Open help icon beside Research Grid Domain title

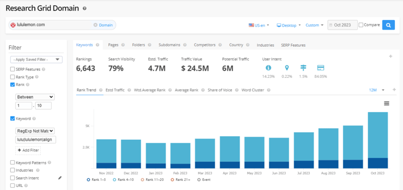point(85,9)
